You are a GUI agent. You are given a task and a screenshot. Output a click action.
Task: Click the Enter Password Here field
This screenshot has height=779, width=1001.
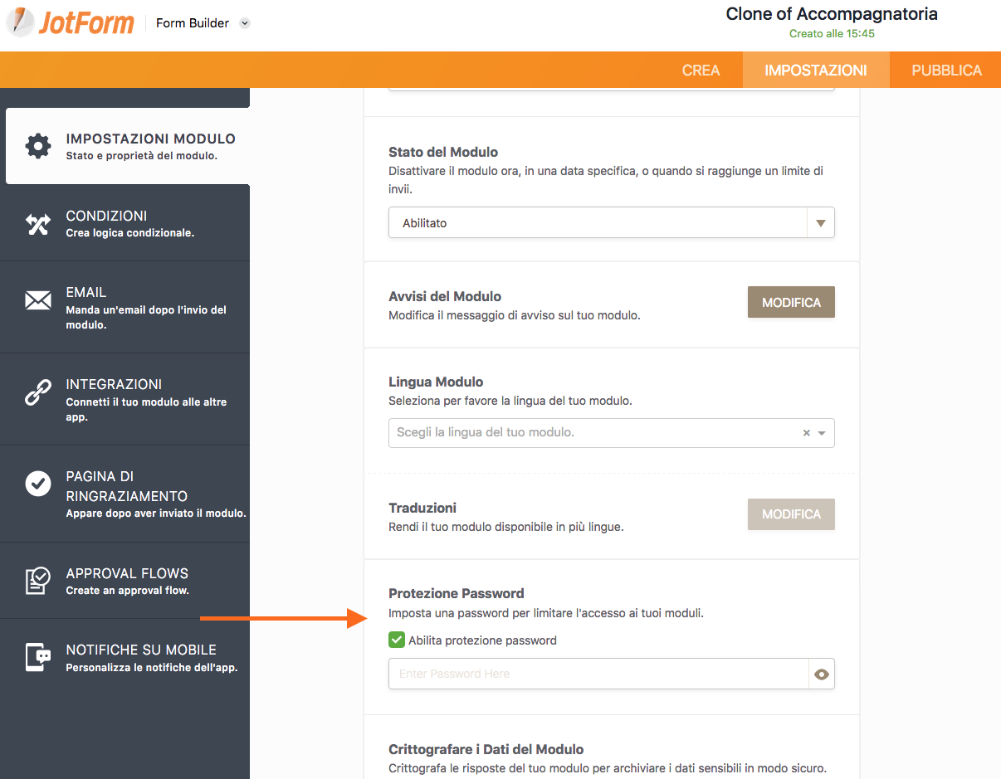click(x=598, y=674)
